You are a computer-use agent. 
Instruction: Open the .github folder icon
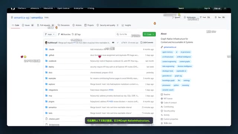pos(46,55)
